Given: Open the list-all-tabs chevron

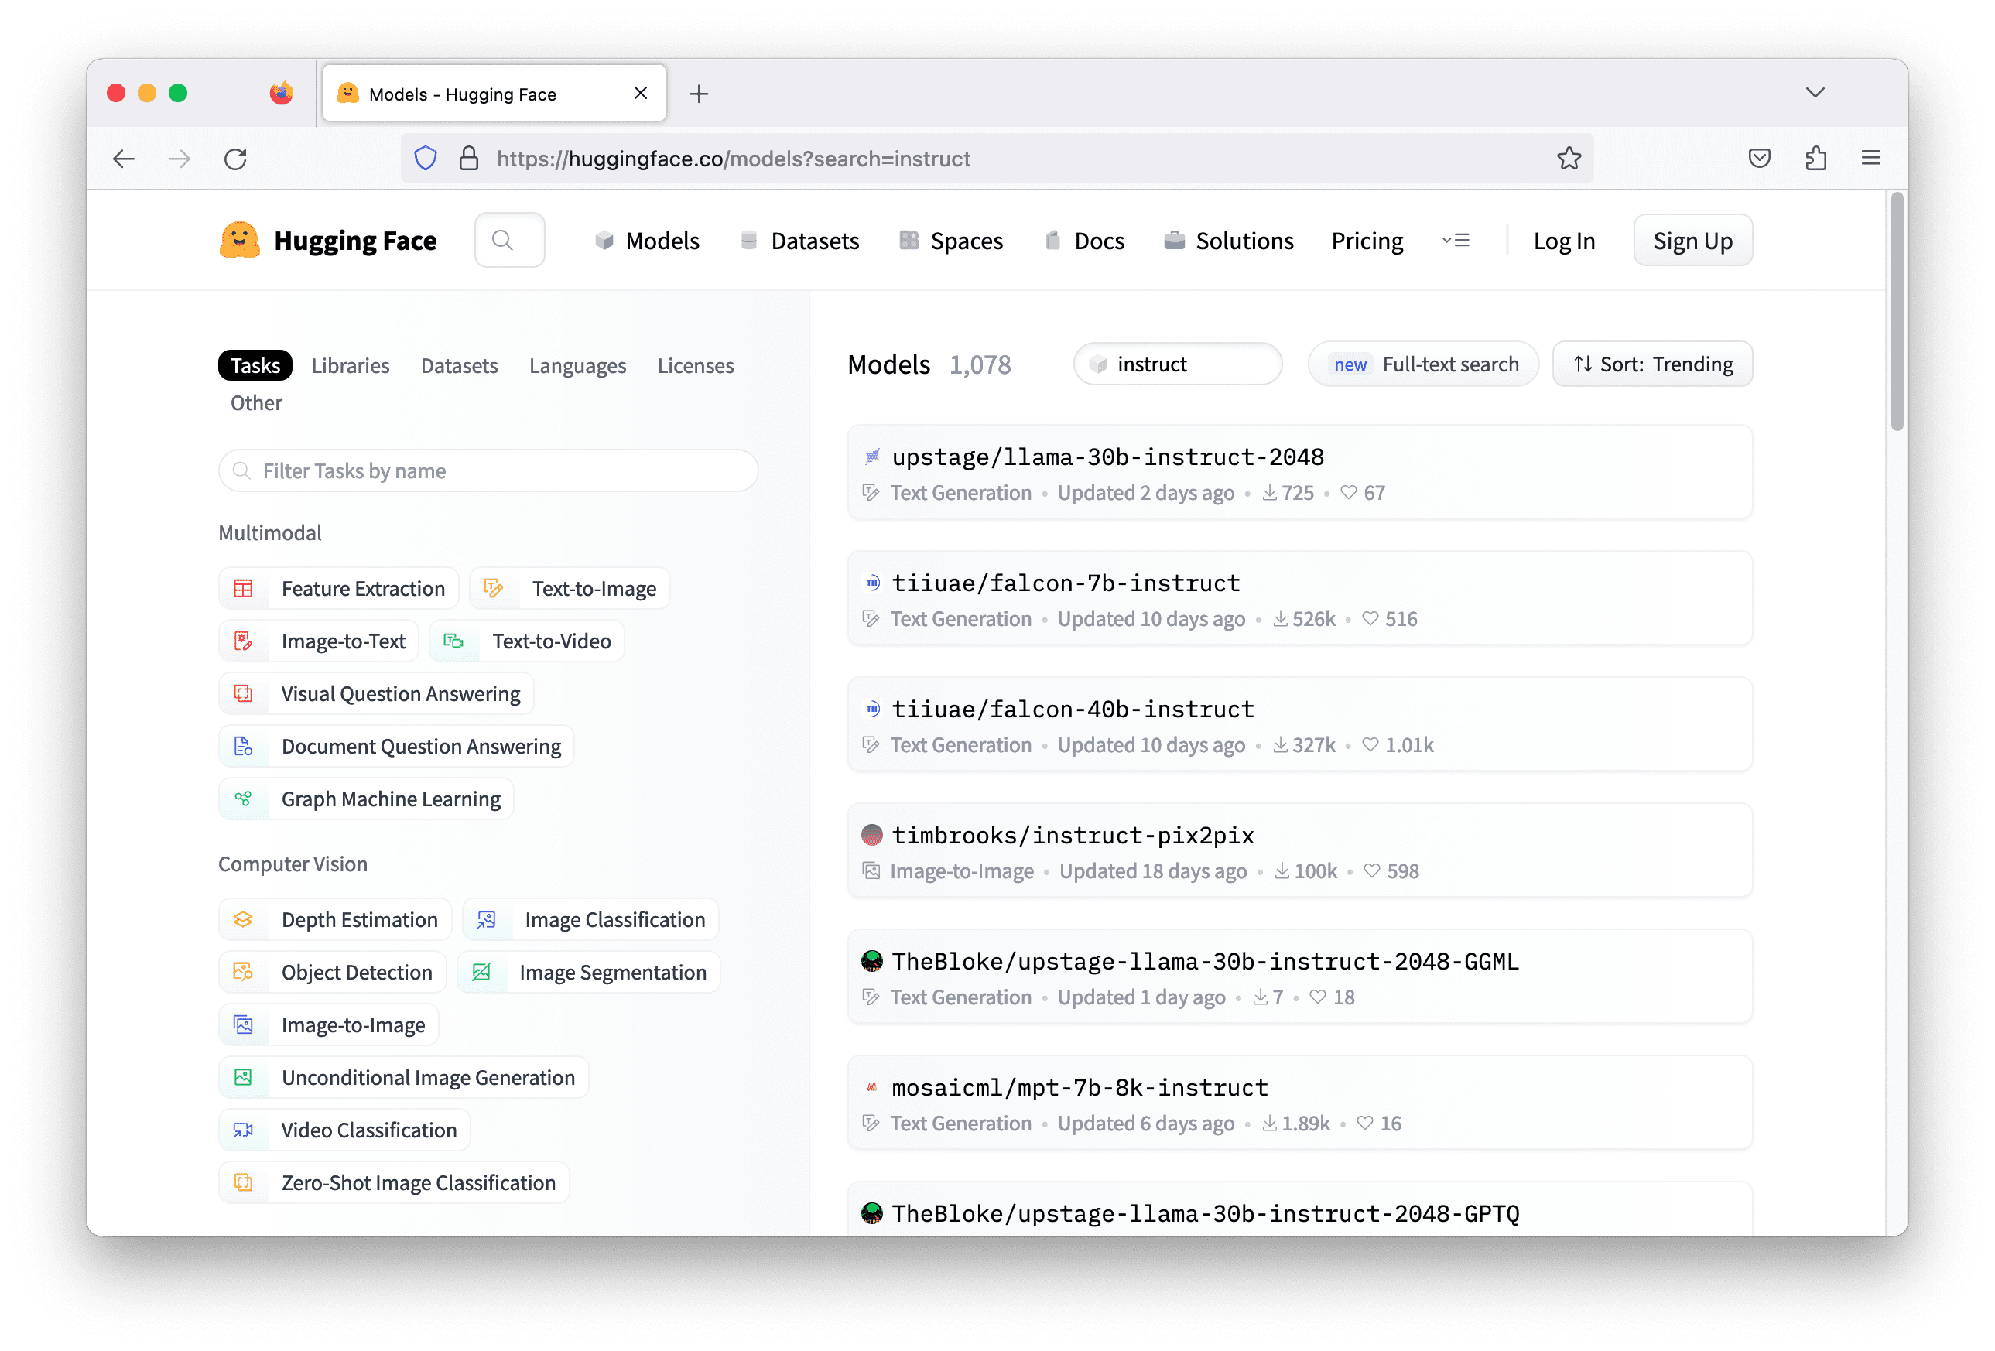Looking at the screenshot, I should point(1815,93).
